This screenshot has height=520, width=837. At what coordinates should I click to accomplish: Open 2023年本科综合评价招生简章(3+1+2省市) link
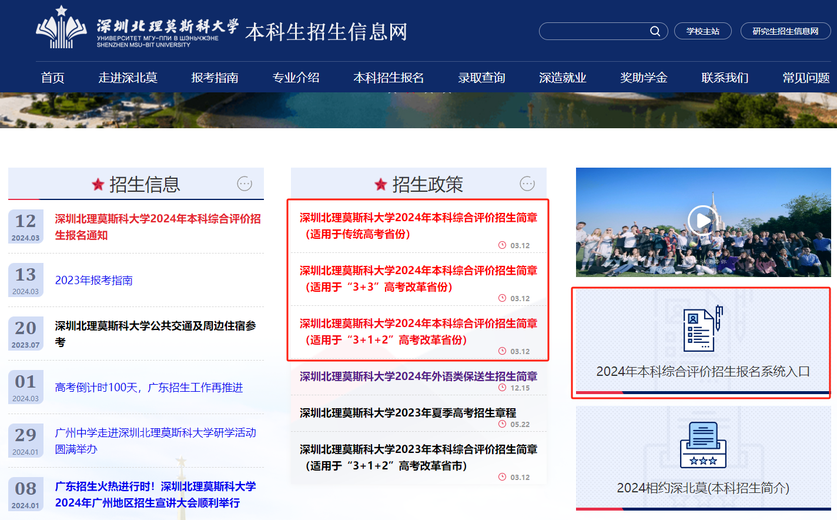point(418,458)
